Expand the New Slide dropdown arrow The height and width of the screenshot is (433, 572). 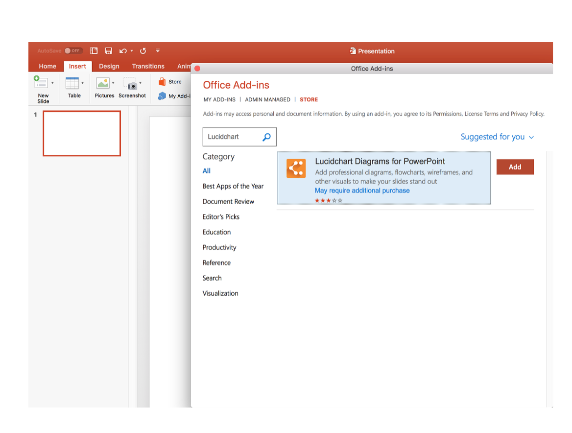pyautogui.click(x=52, y=83)
